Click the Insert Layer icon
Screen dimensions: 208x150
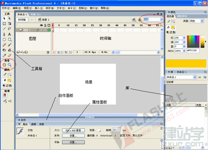[x=18, y=52]
